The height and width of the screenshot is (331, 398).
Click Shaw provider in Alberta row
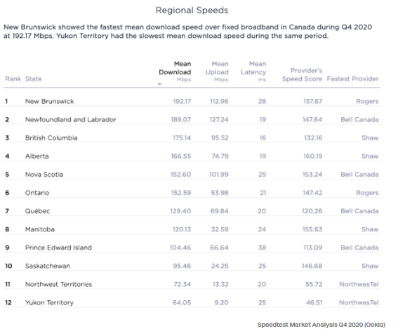370,156
